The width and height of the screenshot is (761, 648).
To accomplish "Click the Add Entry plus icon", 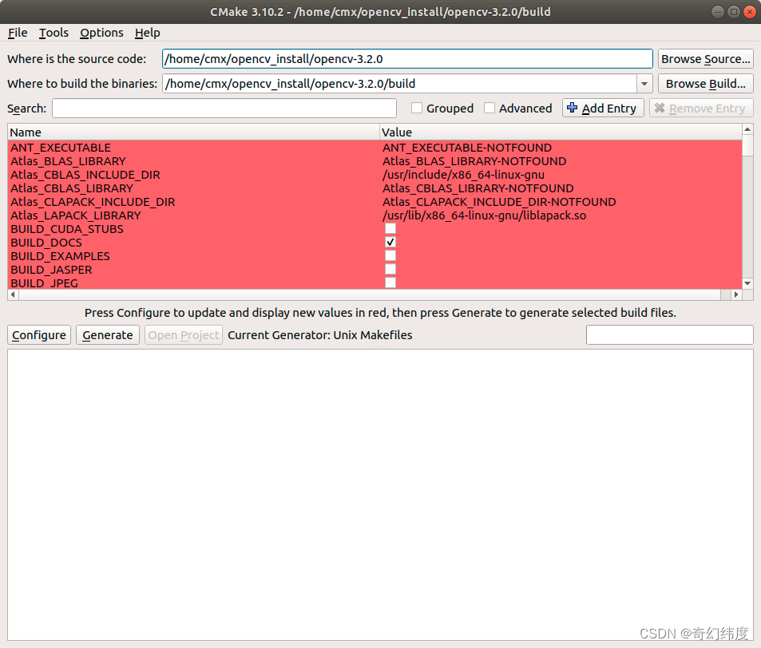I will point(573,108).
